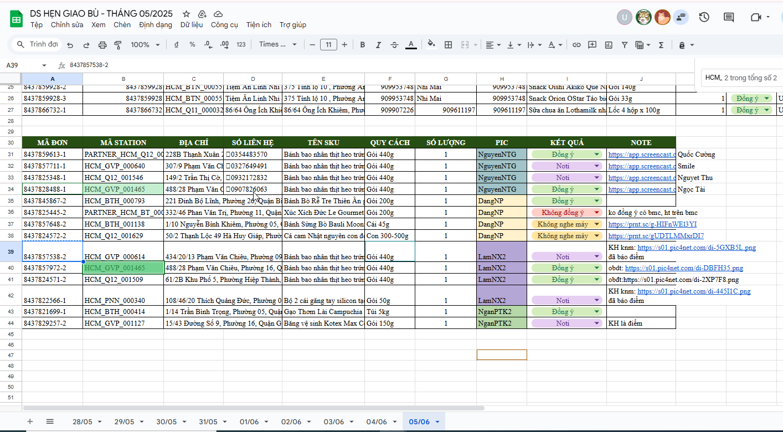Open the fill color picker
The width and height of the screenshot is (783, 432).
tap(432, 44)
